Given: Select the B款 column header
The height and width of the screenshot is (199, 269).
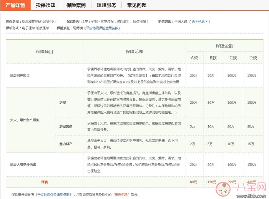Looking at the screenshot, I should pyautogui.click(x=213, y=58).
